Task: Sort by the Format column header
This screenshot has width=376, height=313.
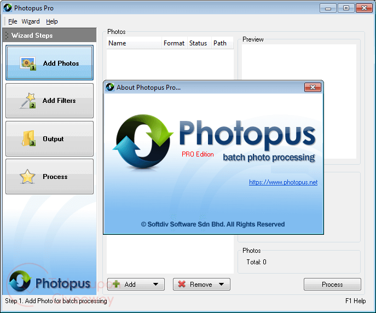Action: click(x=175, y=43)
